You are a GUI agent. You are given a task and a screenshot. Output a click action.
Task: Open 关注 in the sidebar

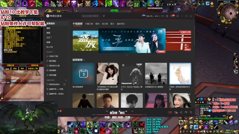48,38
